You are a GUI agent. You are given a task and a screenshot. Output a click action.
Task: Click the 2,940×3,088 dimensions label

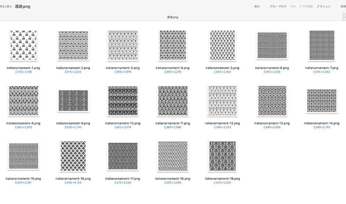[272, 127]
